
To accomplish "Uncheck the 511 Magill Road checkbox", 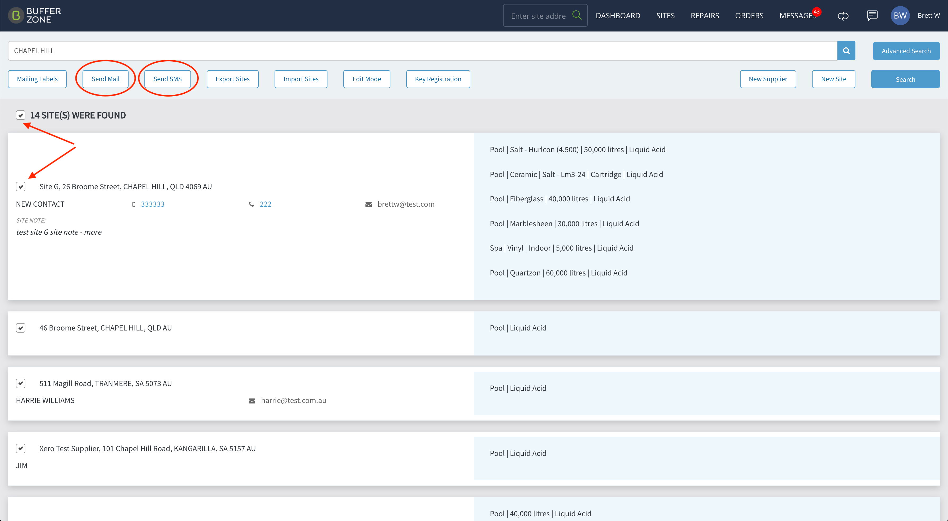I will coord(21,383).
